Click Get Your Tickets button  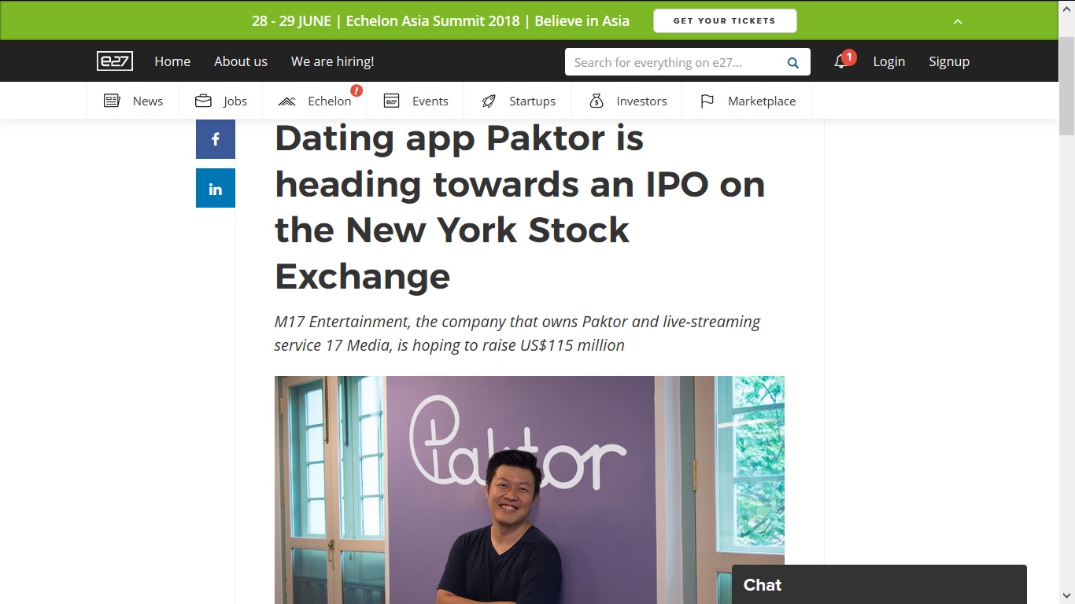(725, 21)
